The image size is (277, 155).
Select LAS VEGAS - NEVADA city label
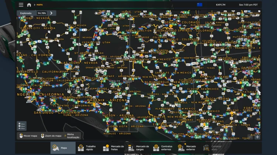pyautogui.click(x=79, y=63)
